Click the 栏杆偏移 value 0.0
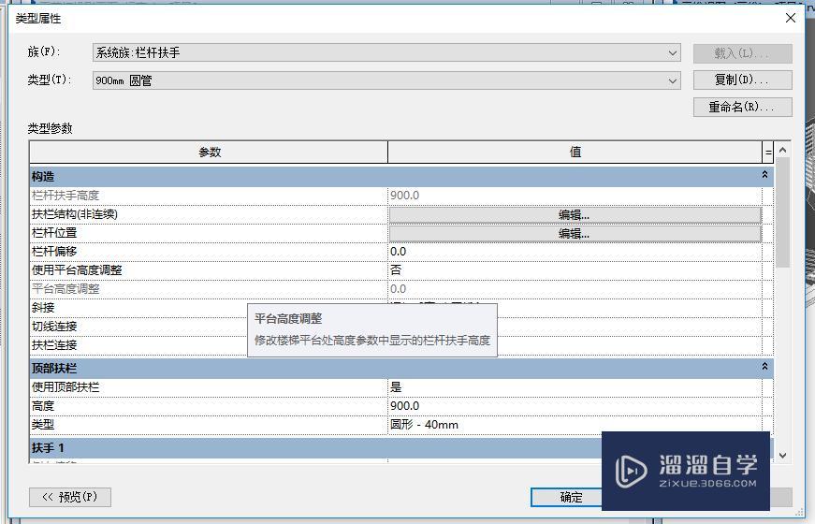The image size is (815, 524). 575,252
